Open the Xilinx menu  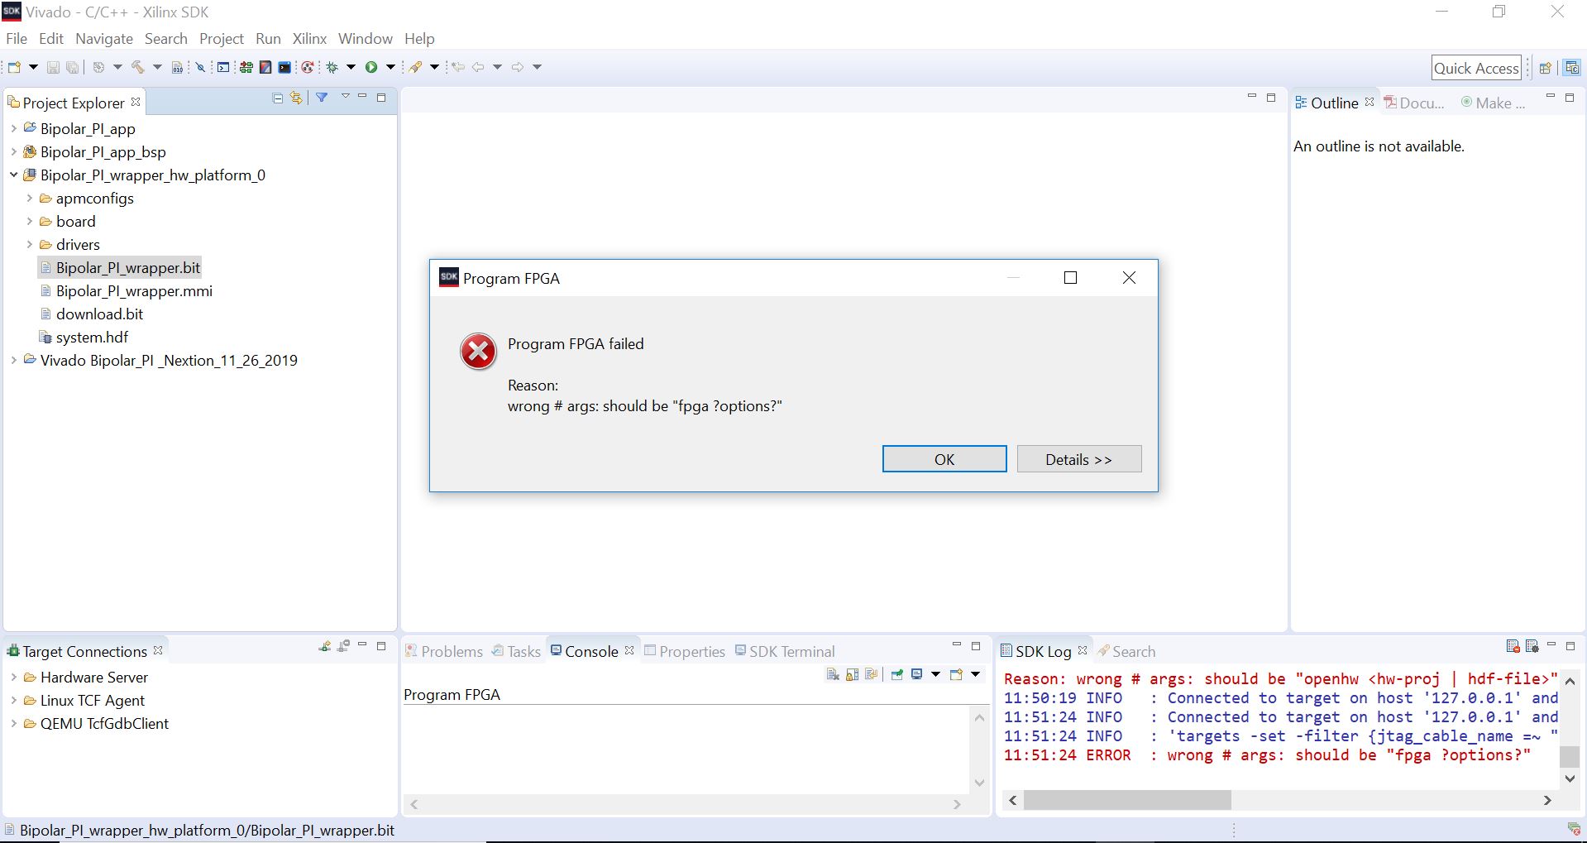309,39
